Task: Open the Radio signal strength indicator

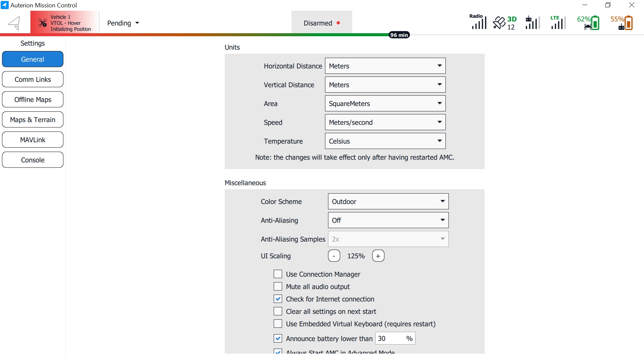Action: 478,22
